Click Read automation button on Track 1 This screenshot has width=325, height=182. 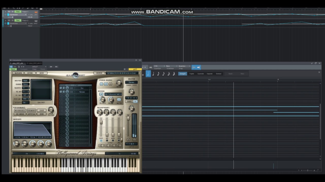pos(18,12)
